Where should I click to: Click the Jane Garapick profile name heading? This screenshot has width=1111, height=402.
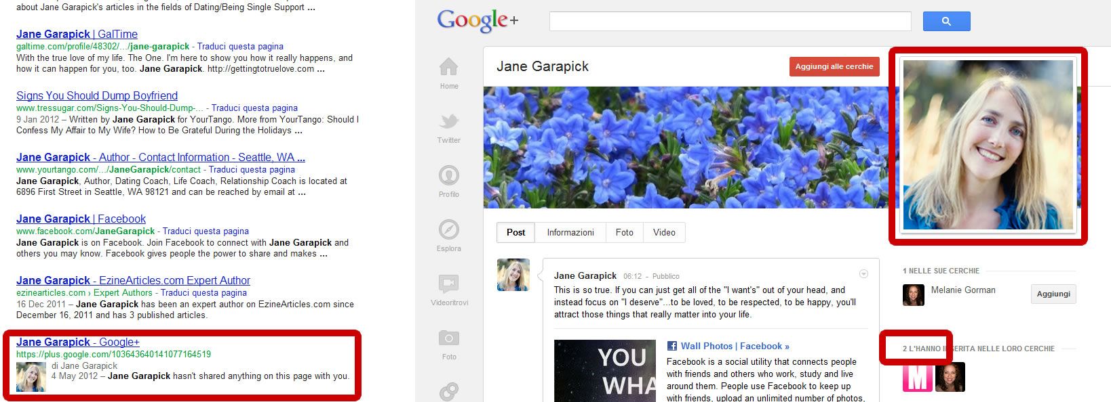543,66
